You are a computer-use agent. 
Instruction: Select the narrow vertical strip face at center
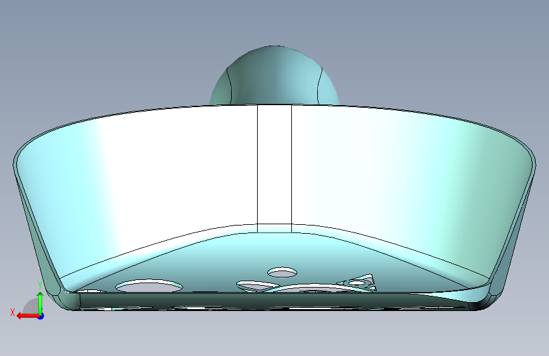(275, 165)
